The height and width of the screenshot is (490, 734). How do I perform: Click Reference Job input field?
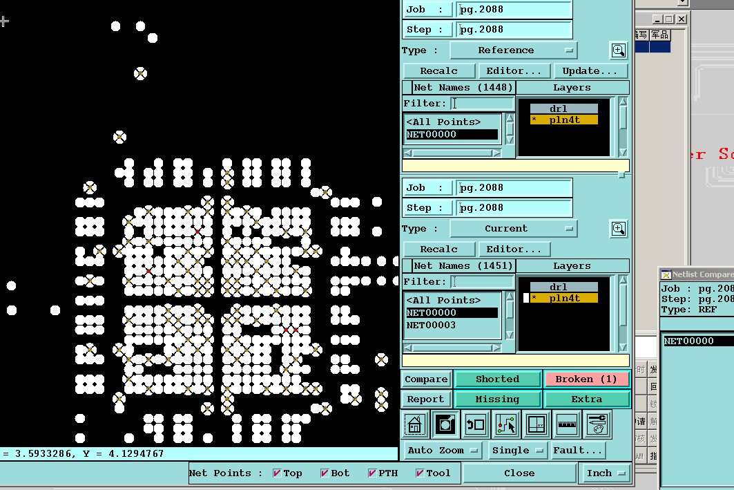click(514, 10)
